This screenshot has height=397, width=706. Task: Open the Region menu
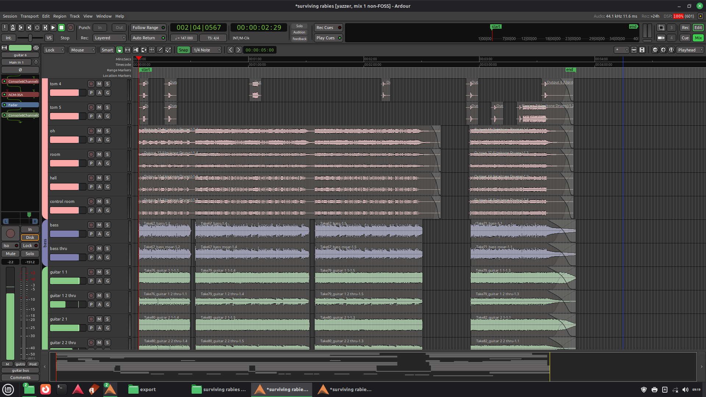(60, 16)
